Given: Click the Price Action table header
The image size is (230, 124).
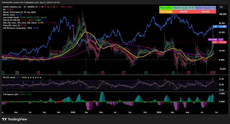Looking at the screenshot, I should point(166,8).
